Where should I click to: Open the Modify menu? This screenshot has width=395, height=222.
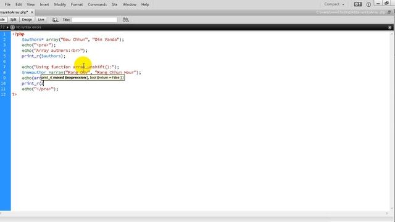click(60, 4)
